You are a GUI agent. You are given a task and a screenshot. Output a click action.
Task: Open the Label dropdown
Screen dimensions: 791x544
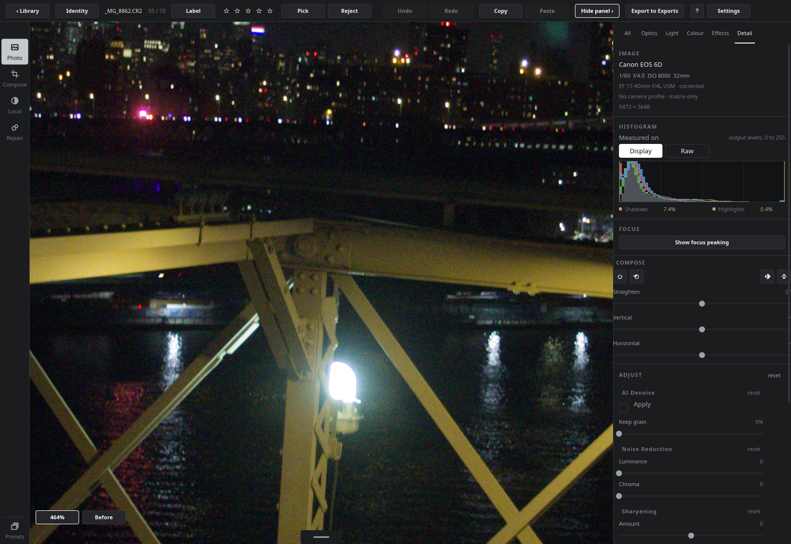(193, 11)
